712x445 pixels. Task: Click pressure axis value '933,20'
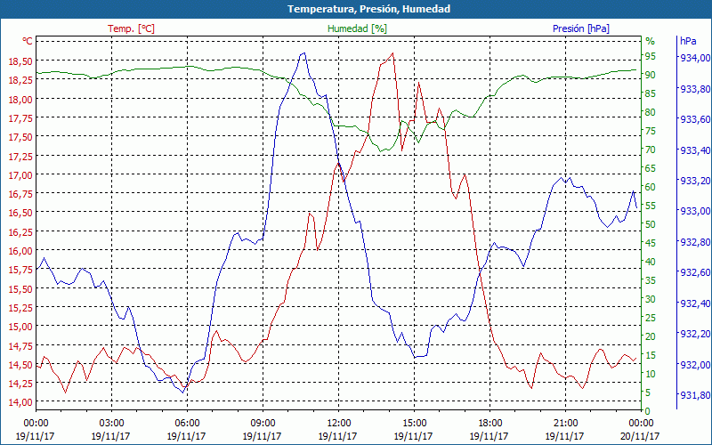694,181
